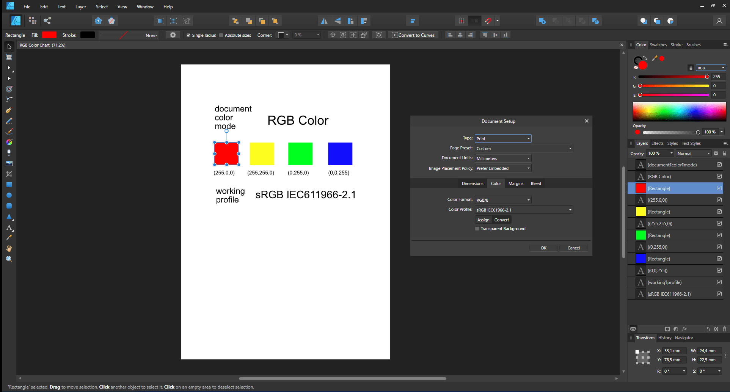The image size is (730, 392).
Task: Pick the Ellipse shape tool
Action: pos(9,195)
